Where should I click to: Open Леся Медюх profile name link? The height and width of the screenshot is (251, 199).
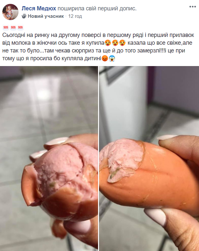click(39, 8)
